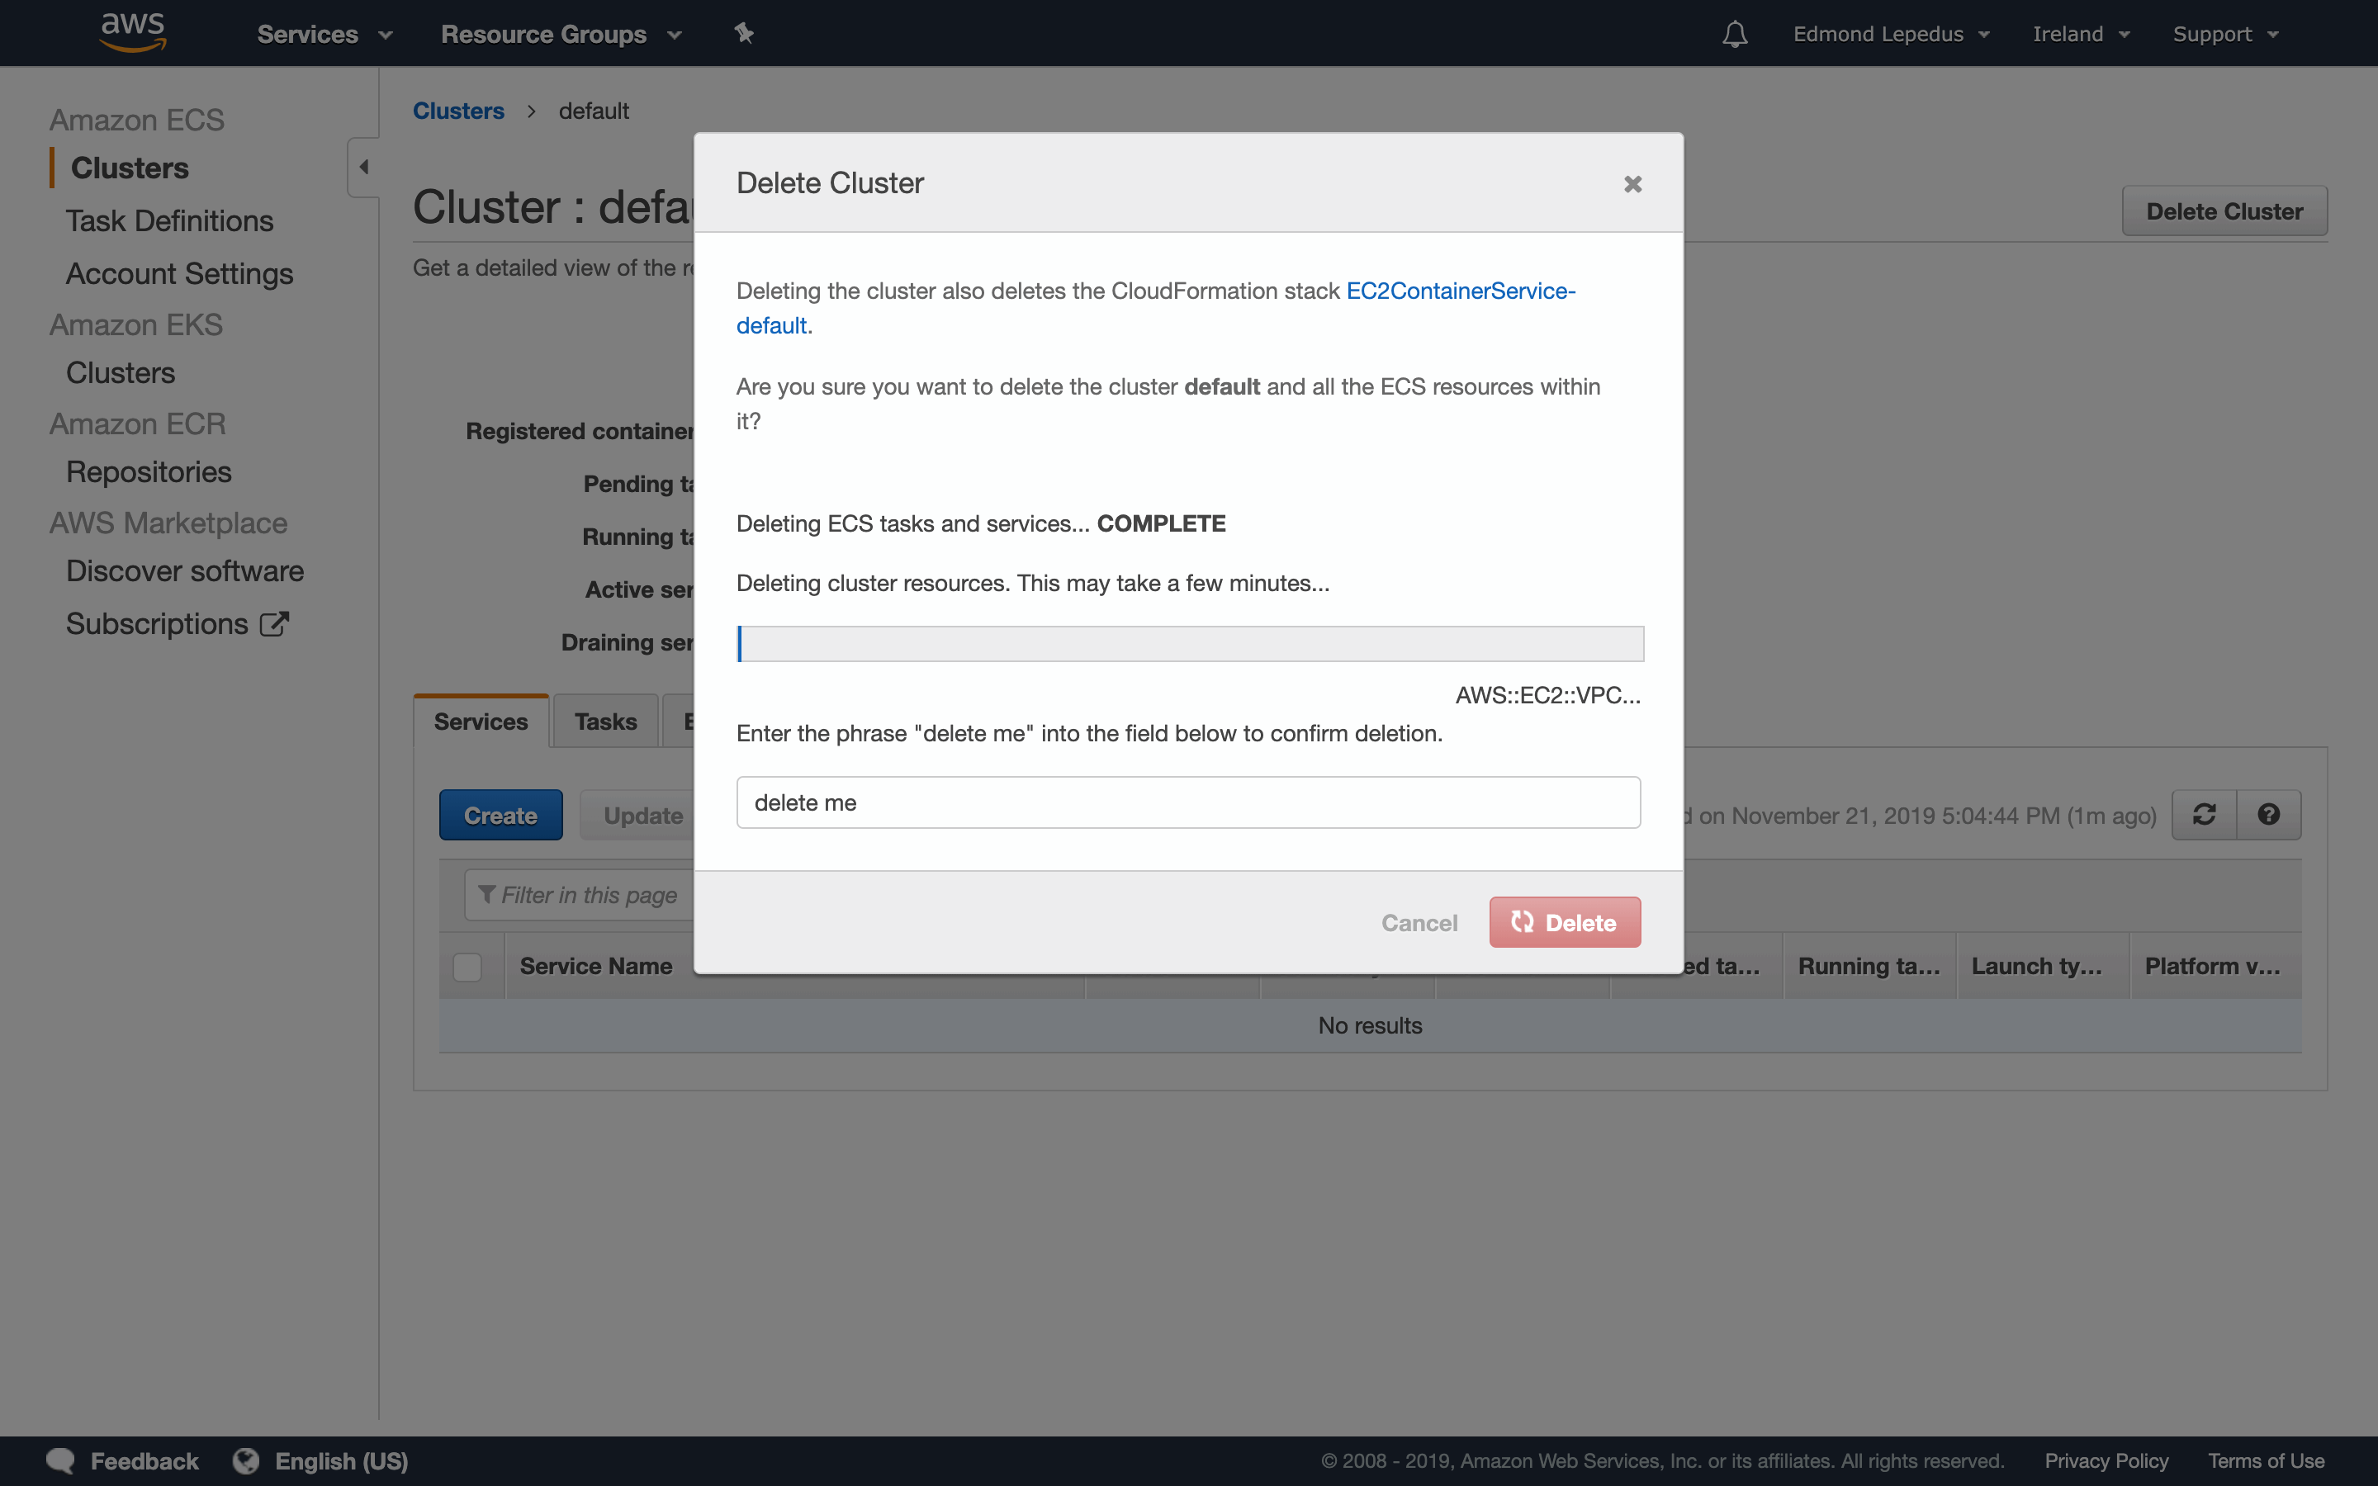
Task: Close the Delete Cluster dialog
Action: click(1632, 182)
